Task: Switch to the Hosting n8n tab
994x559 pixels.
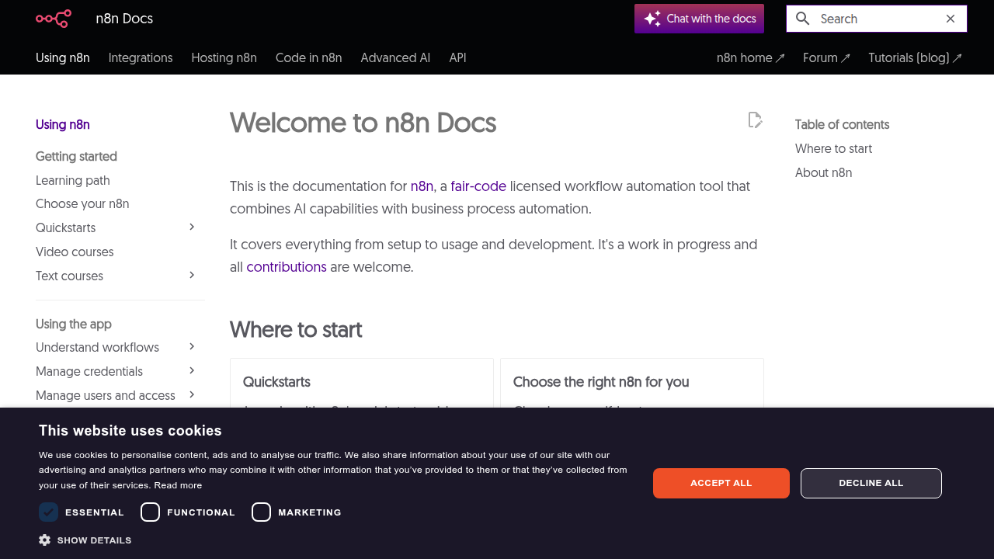Action: 224,57
